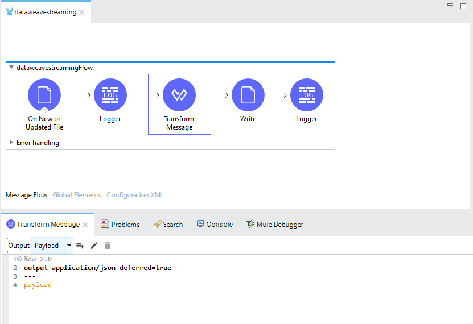Place cursor on the 'payload' code line
This screenshot has height=324, width=473.
[38, 285]
